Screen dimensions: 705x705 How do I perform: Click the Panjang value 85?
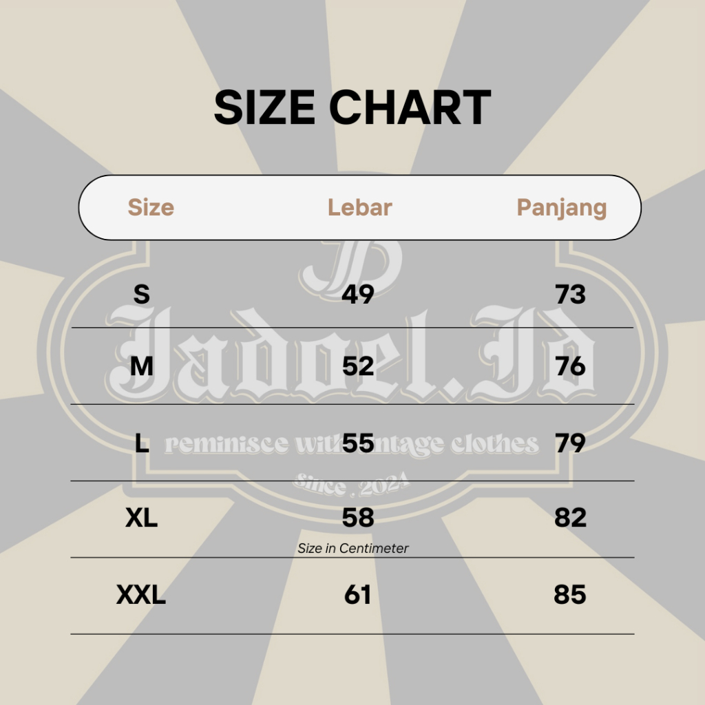coord(570,595)
